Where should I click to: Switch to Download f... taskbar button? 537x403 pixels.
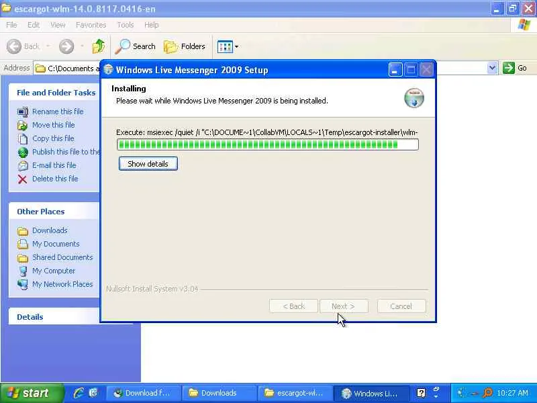(x=144, y=393)
